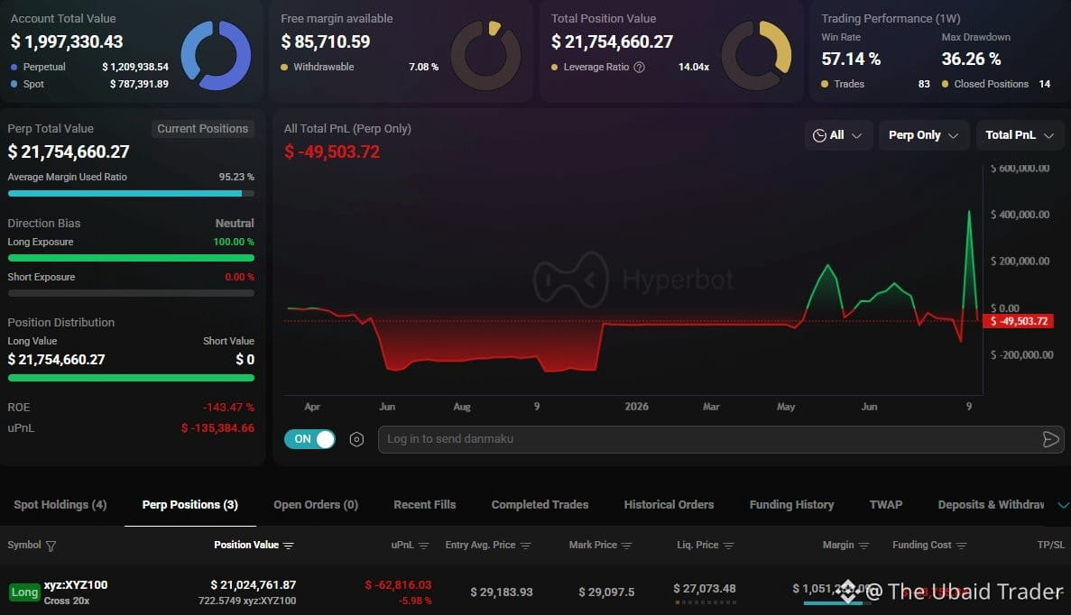Viewport: 1071px width, 615px height.
Task: Open Deposits & Withdrawals tab
Action: [x=991, y=504]
